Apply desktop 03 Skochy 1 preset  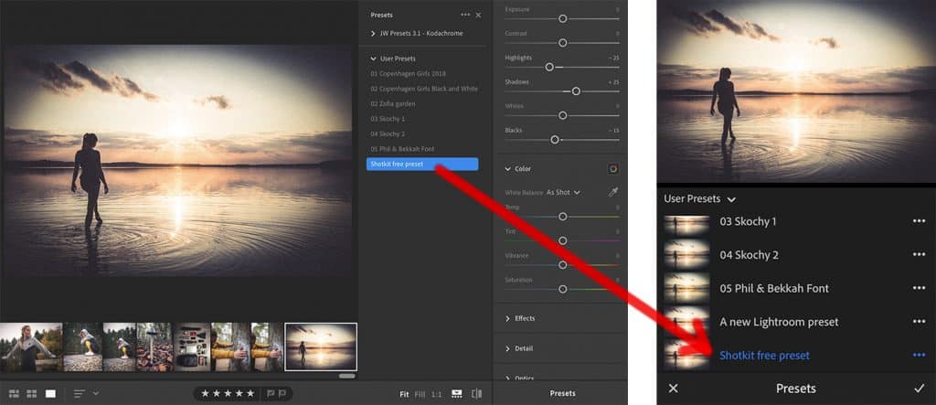[388, 119]
